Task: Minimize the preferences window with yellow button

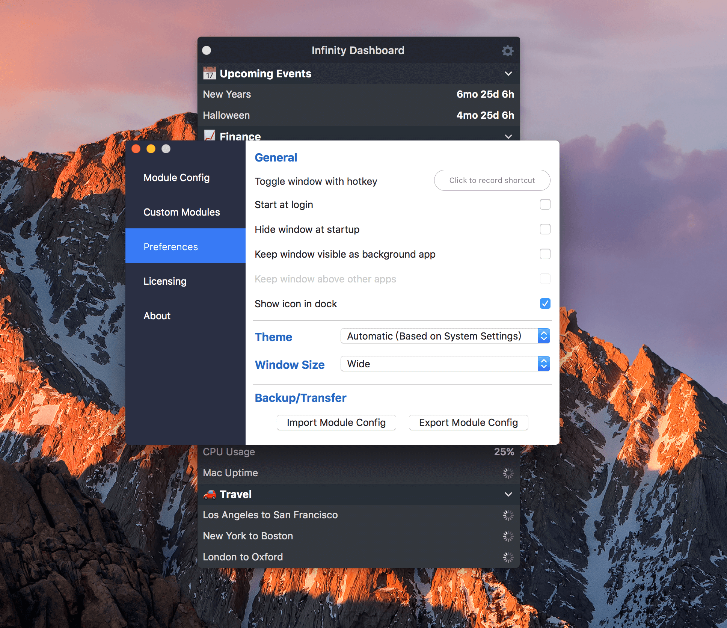Action: point(151,149)
